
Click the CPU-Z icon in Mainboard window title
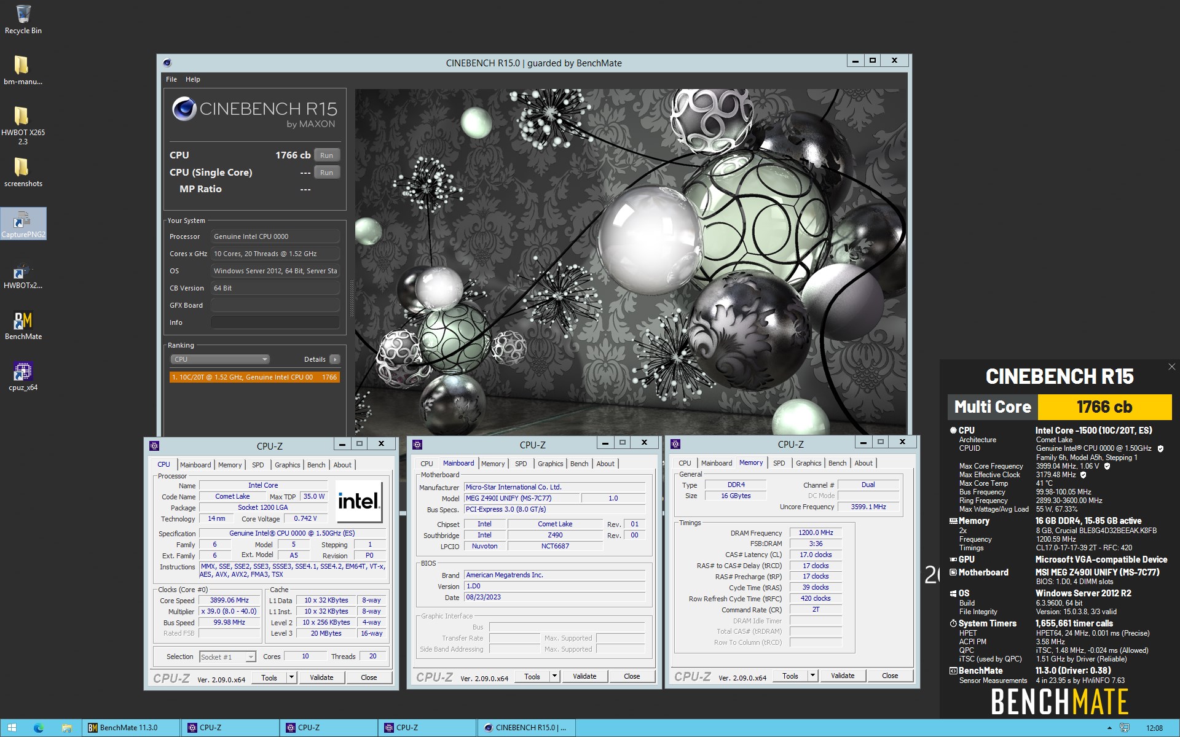click(417, 445)
